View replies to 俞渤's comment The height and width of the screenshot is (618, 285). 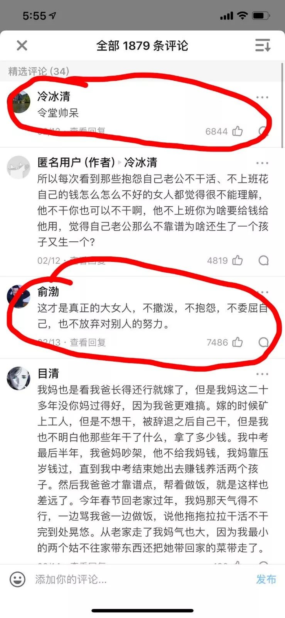[88, 342]
